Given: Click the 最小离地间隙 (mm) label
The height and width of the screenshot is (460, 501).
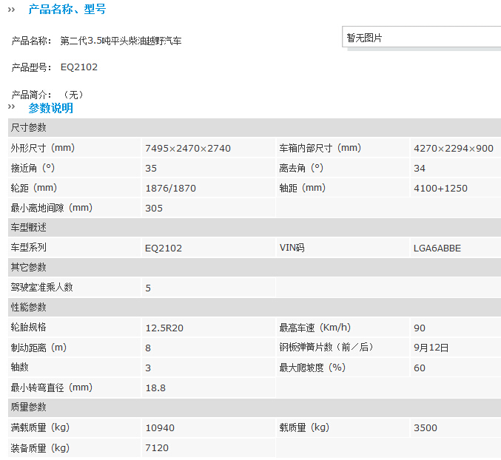Looking at the screenshot, I should click(52, 208).
